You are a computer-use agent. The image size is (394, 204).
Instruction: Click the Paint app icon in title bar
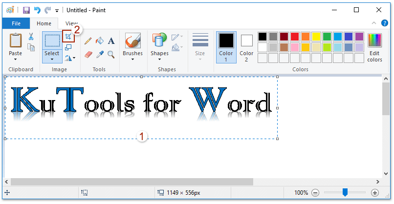tap(10, 10)
